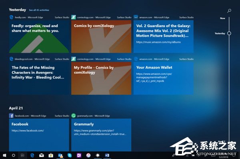Click the Facebook icon beside facebook.com
Viewport: 240px width, 159px height.
(11, 116)
